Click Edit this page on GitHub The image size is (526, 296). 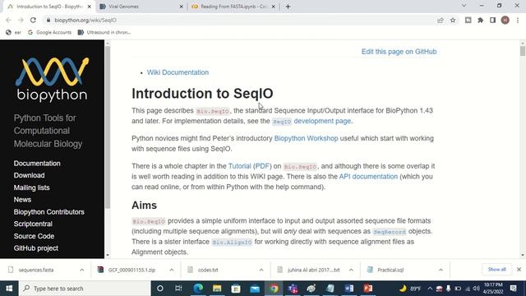click(399, 52)
